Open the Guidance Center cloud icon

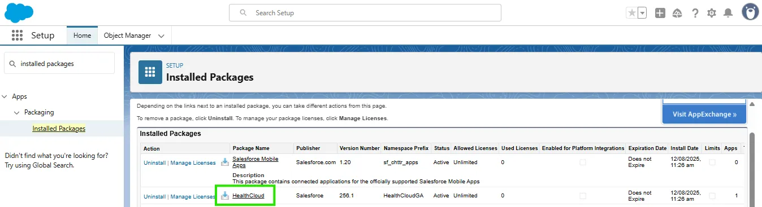[x=677, y=13]
